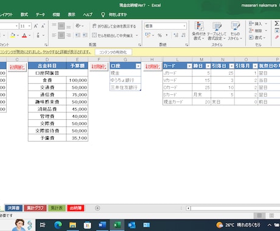Switch to the 出納簿 sheet tab
The height and width of the screenshot is (231, 280).
(75, 208)
